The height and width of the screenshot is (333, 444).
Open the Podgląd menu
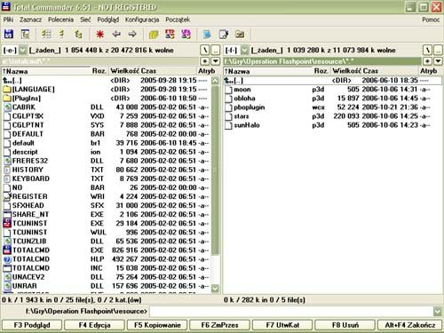[x=108, y=20]
